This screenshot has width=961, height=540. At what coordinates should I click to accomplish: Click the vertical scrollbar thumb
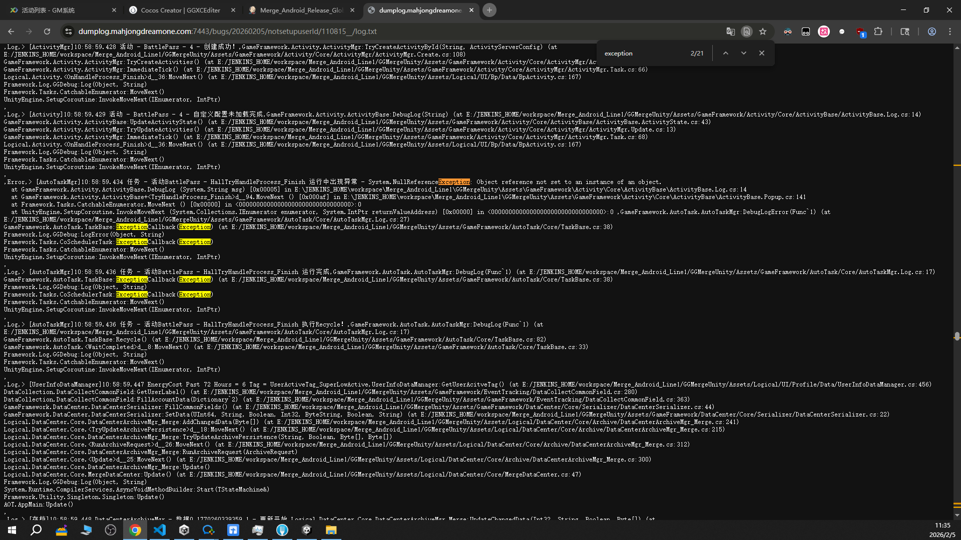point(957,336)
